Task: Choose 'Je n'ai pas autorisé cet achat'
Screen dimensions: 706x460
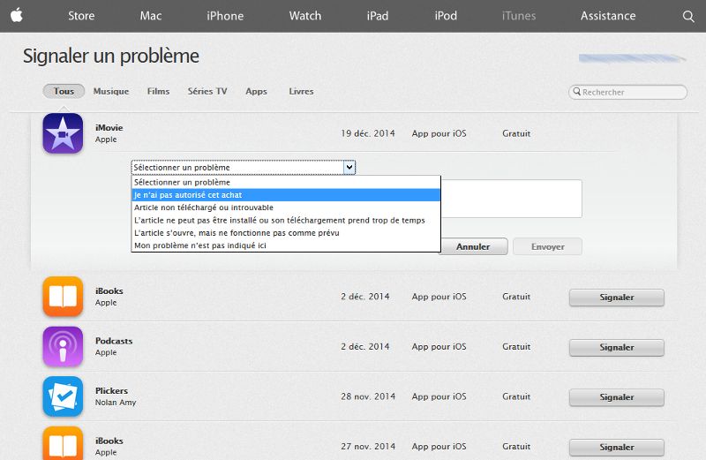Action: (x=285, y=195)
